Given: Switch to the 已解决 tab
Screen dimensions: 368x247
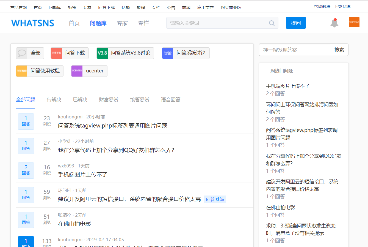Looking at the screenshot, I should 80,100.
